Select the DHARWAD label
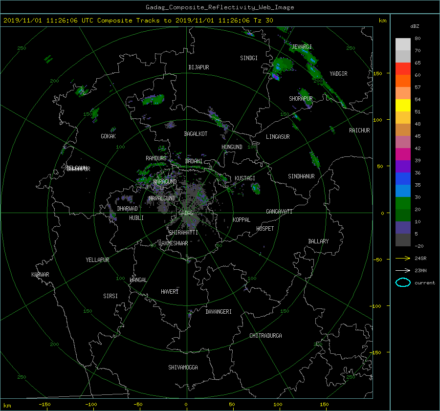440x411 pixels. tap(127, 209)
